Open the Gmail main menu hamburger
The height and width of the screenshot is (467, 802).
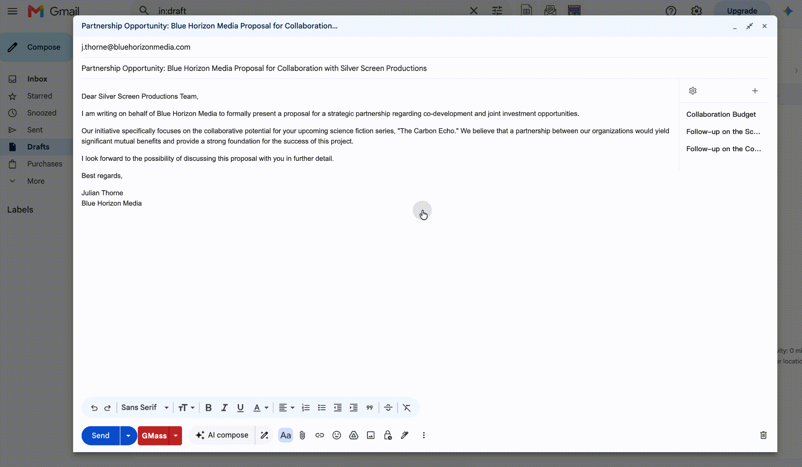point(13,11)
